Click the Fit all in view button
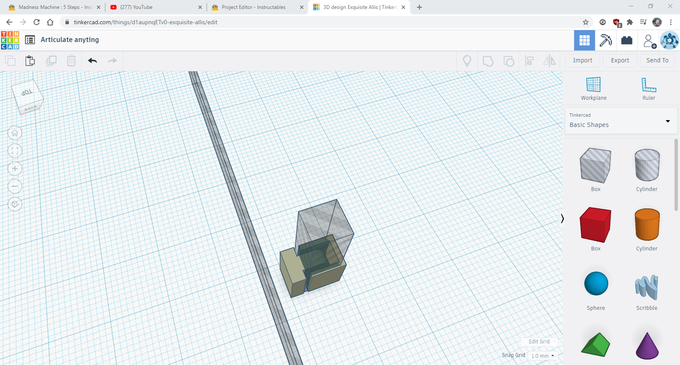Image resolution: width=680 pixels, height=365 pixels. [x=15, y=151]
